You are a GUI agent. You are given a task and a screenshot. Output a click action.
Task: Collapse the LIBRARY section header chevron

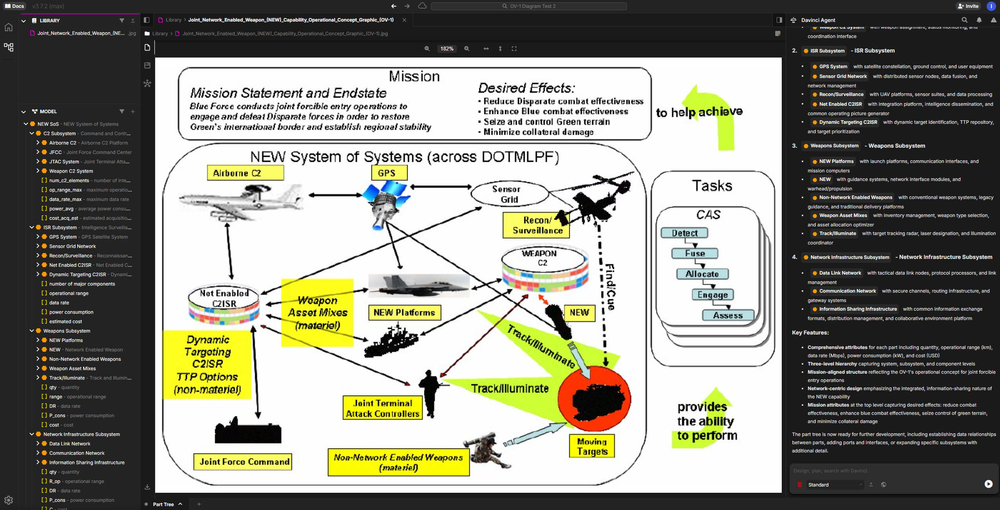point(24,20)
